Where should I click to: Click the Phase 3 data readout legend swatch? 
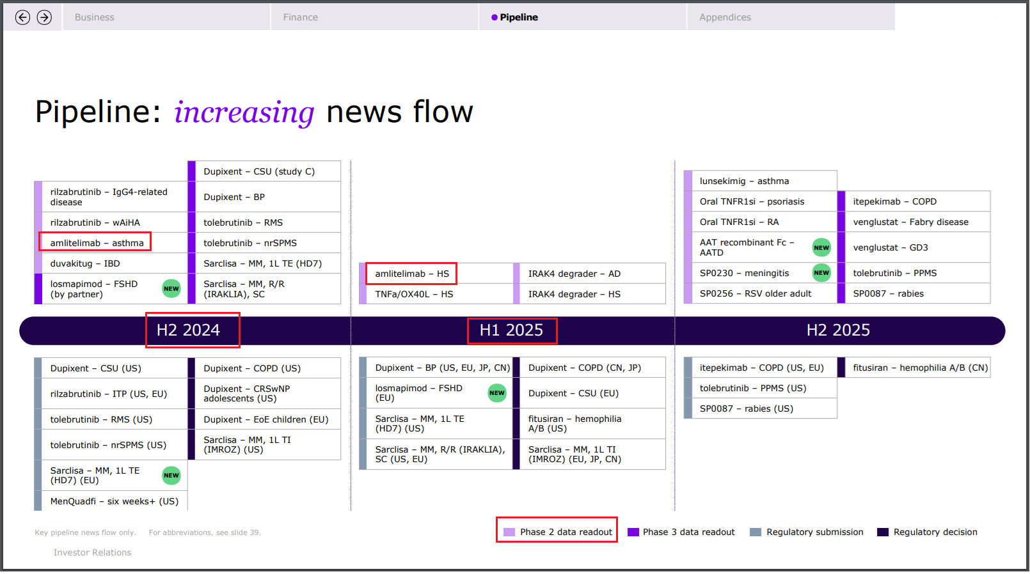[x=633, y=532]
